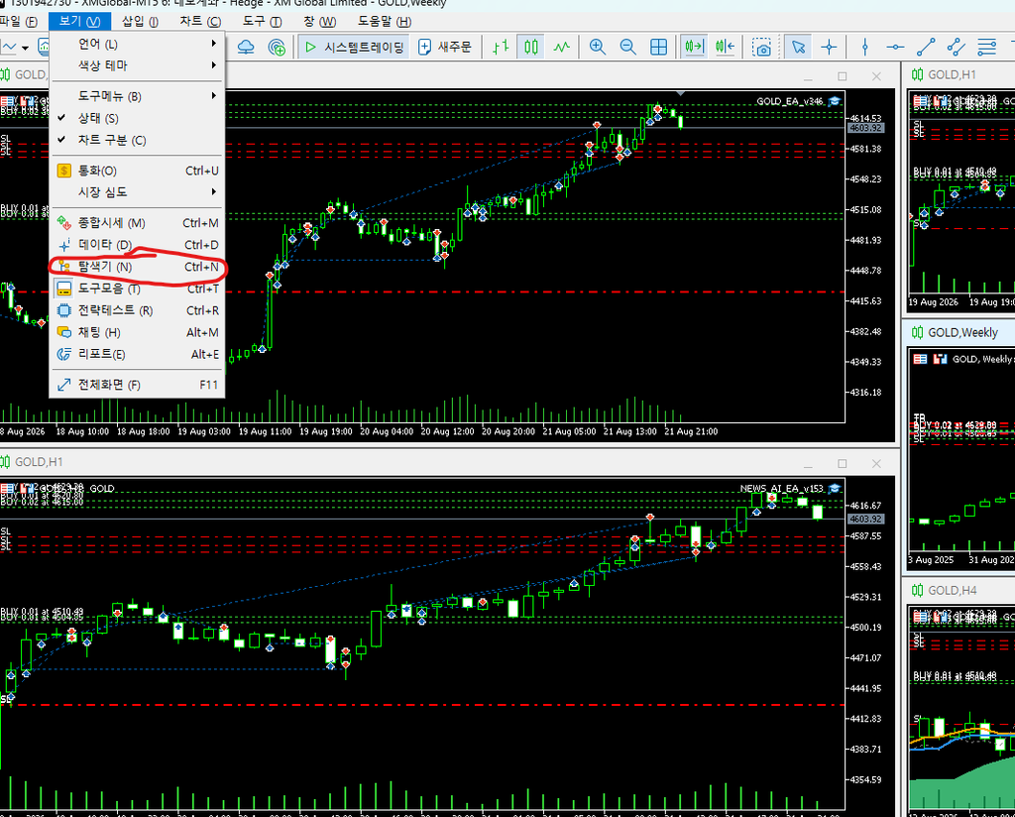Toggle 차트 구분 (C) chart tabs option

[x=137, y=140]
